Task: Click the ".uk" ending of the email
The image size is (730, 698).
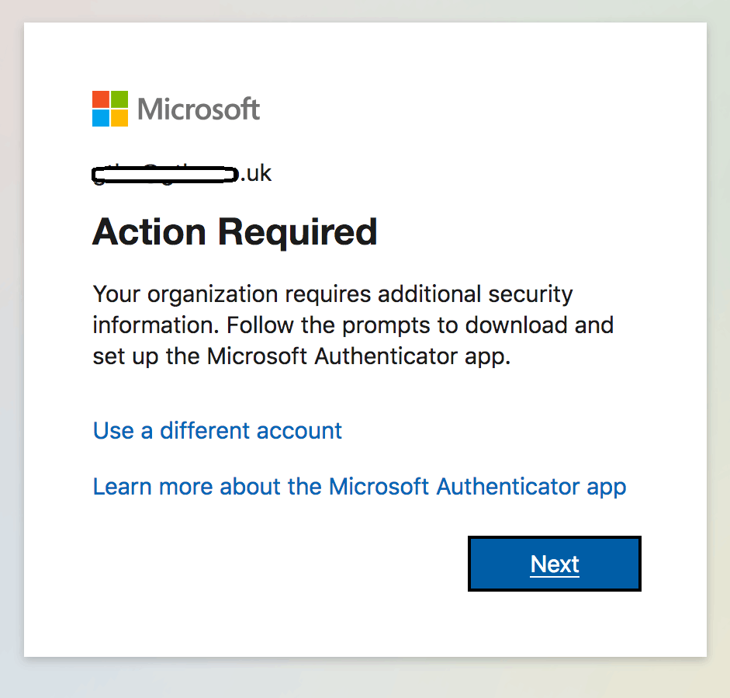Action: (x=256, y=173)
